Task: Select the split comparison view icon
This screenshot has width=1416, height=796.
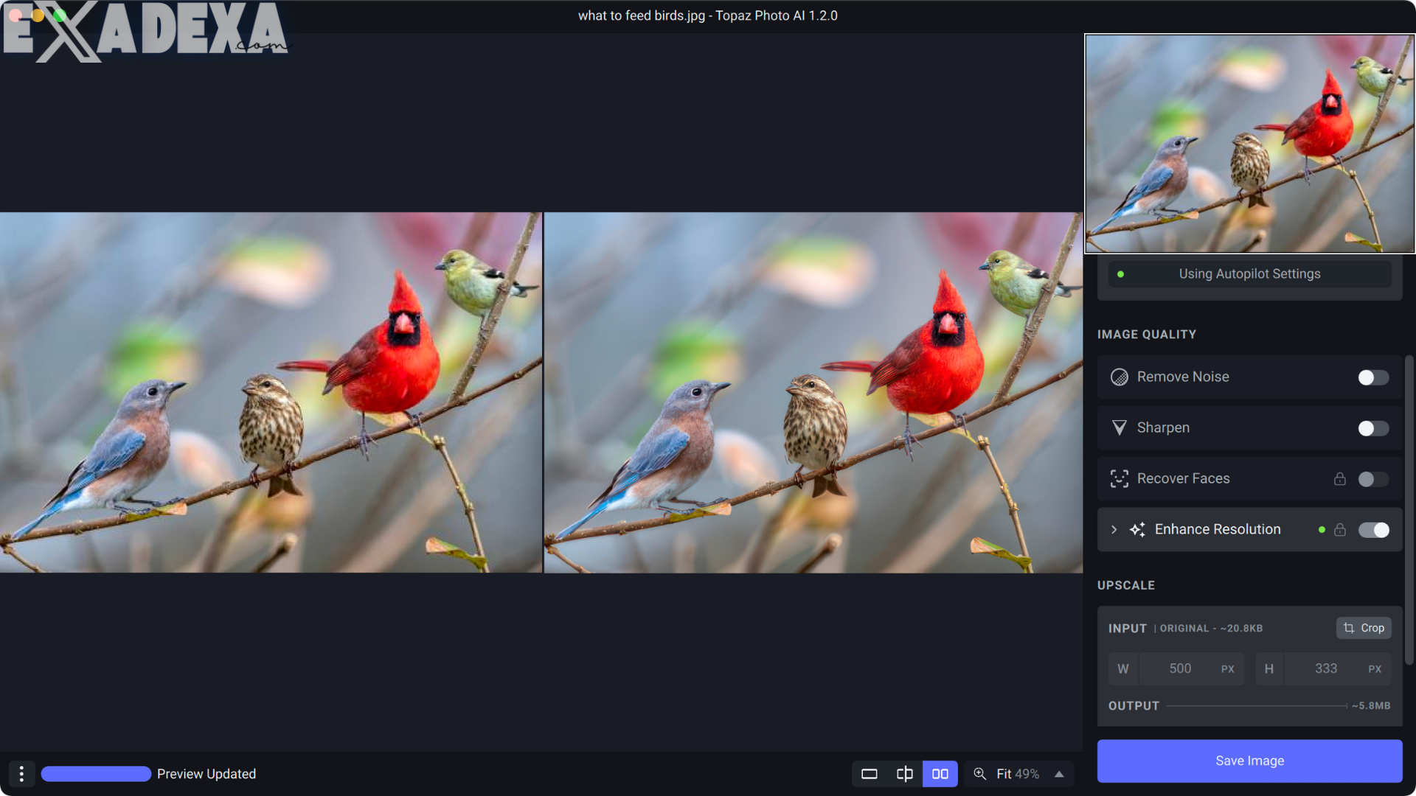Action: click(904, 774)
